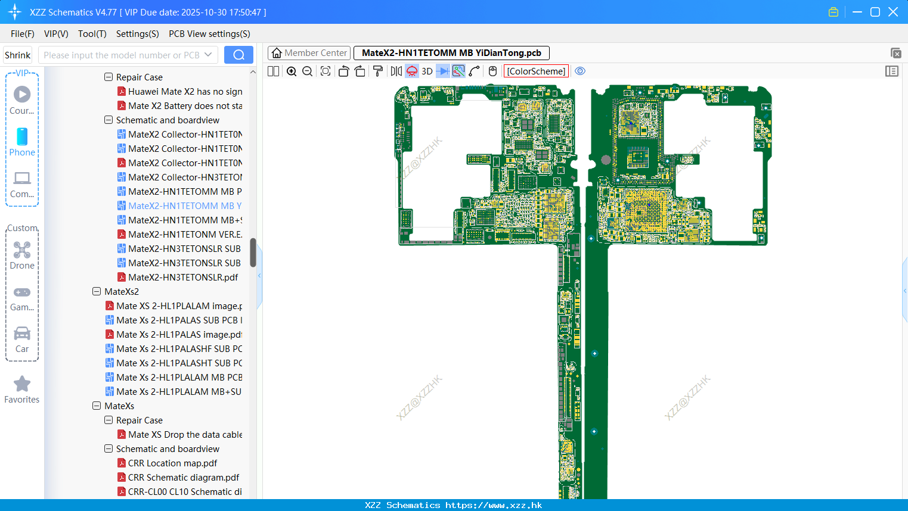Image resolution: width=908 pixels, height=511 pixels.
Task: Click the mouse settings icon
Action: point(492,71)
